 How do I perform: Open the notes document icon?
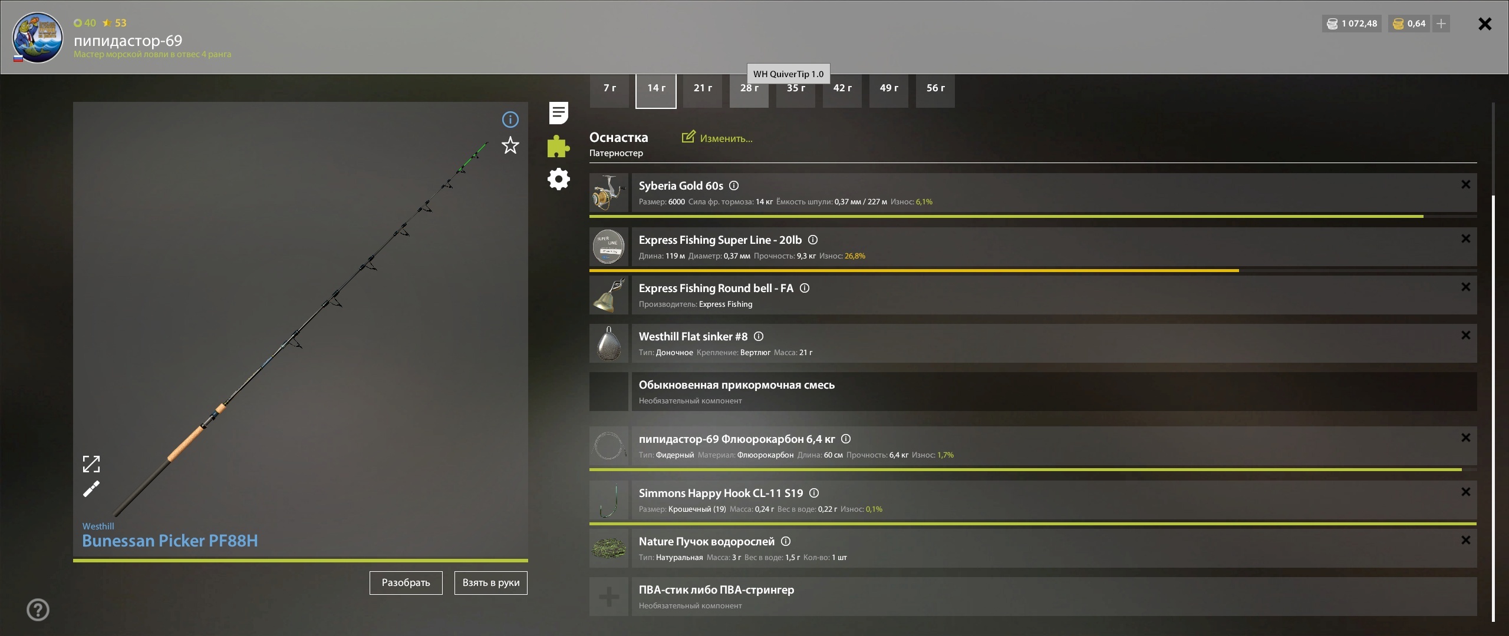pyautogui.click(x=558, y=113)
